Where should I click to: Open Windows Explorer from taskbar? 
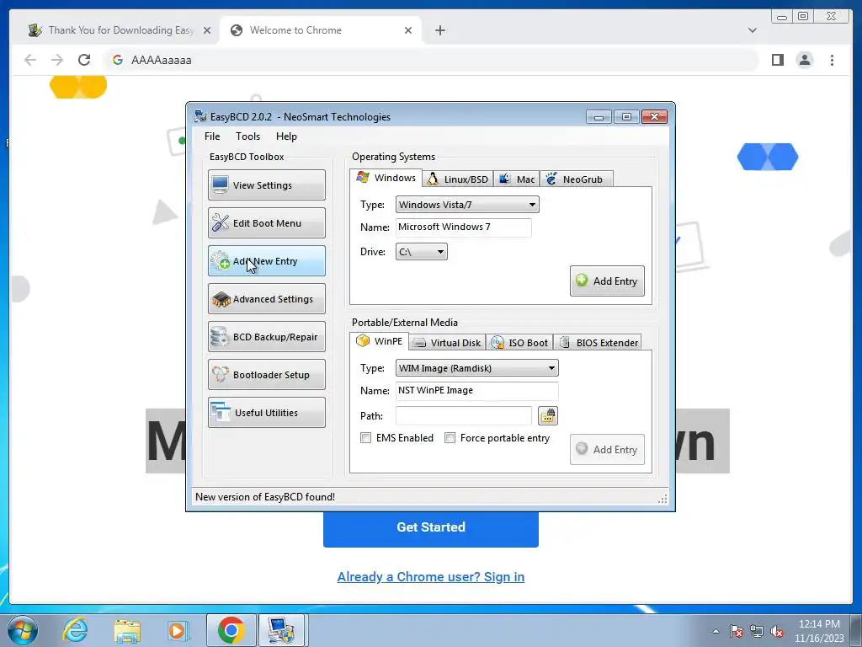tap(127, 630)
